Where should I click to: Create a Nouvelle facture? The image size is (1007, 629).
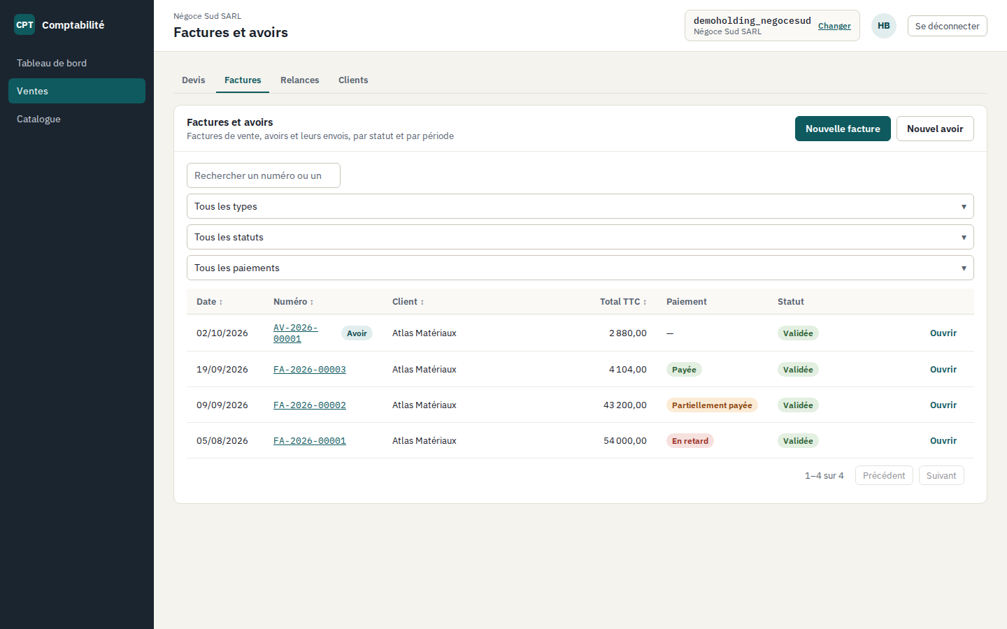pos(843,129)
